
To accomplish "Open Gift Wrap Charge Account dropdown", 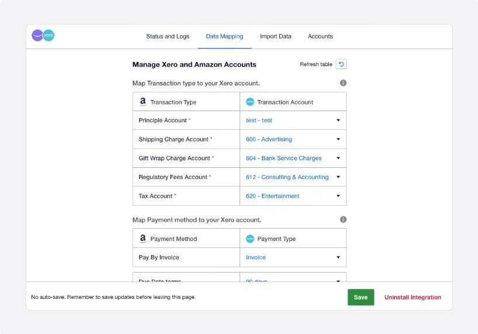I will (293, 158).
